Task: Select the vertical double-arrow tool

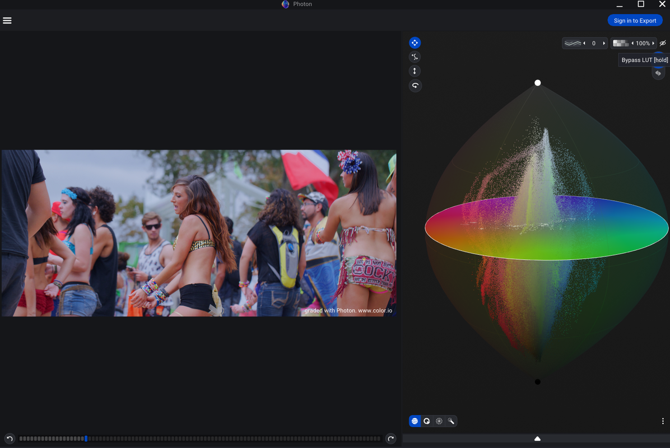Action: click(415, 71)
